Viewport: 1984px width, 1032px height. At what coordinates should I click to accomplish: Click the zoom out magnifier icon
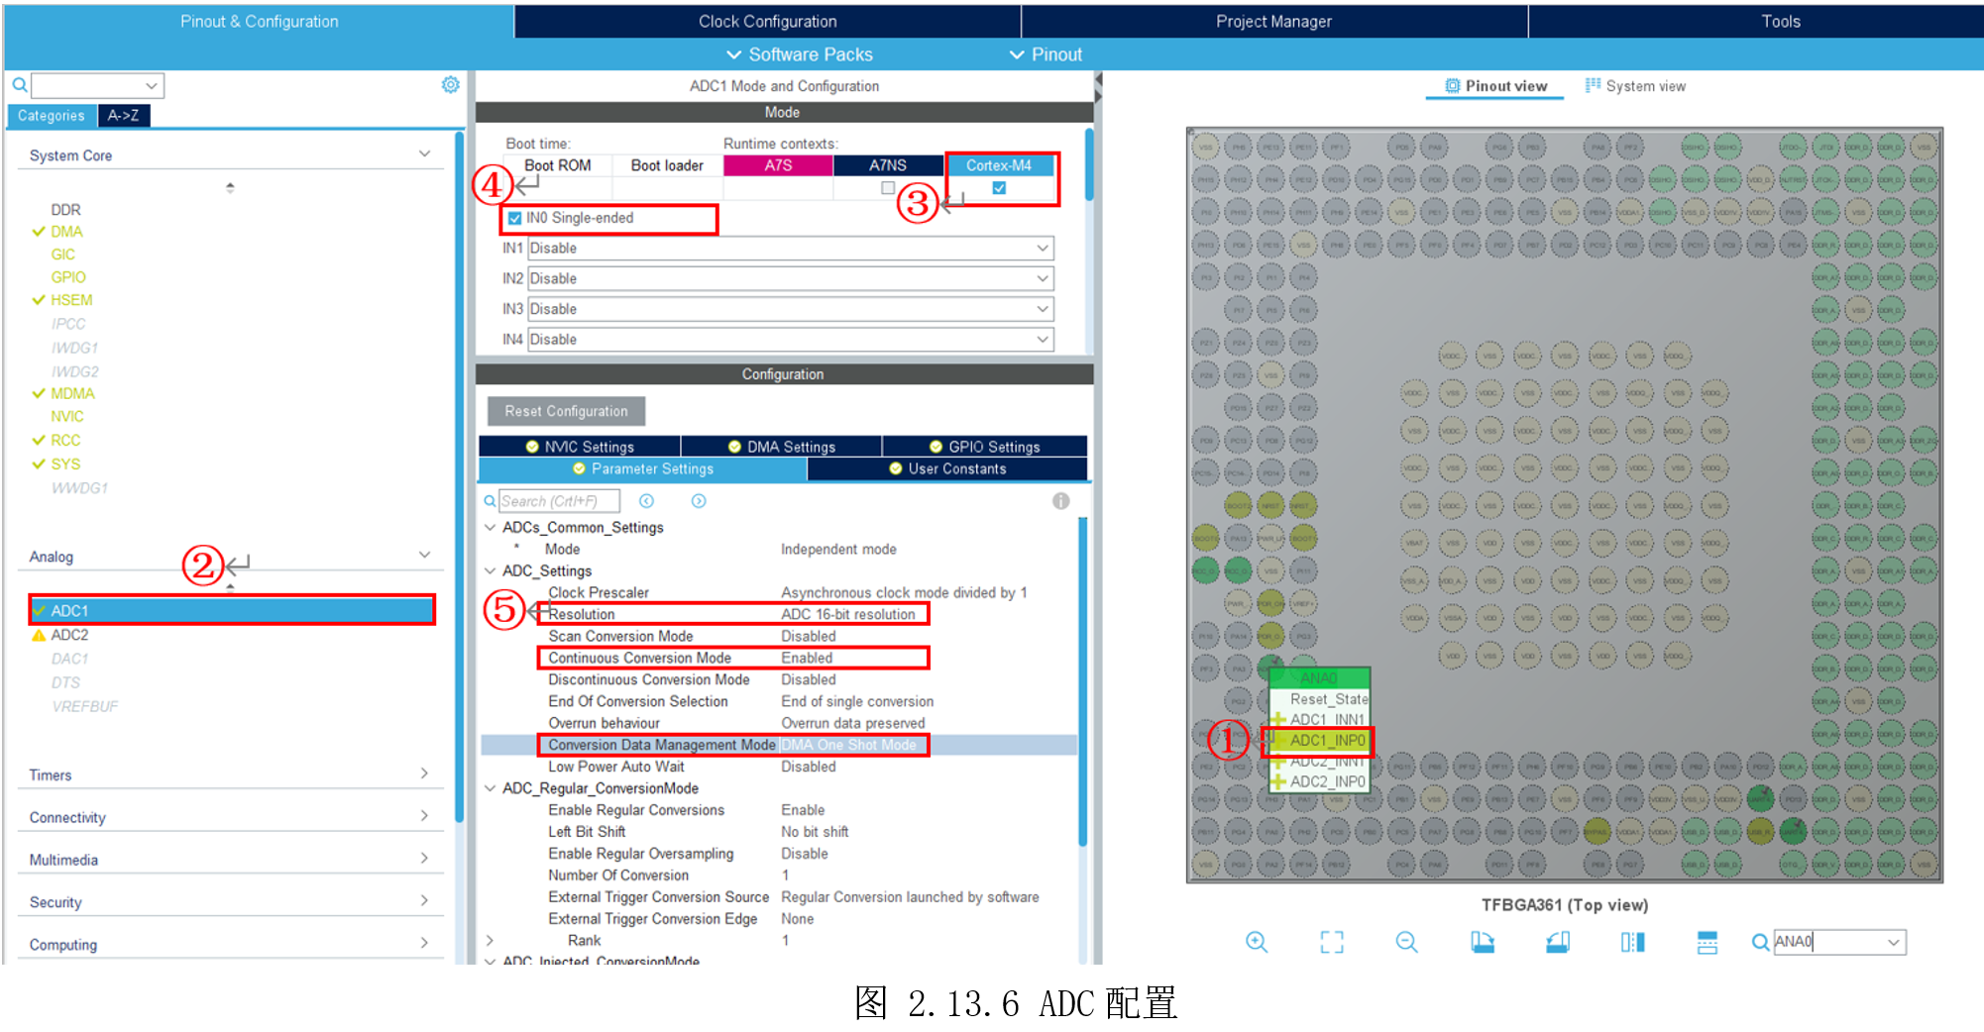tap(1405, 942)
